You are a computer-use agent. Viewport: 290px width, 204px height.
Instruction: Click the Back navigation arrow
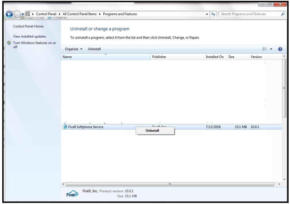pyautogui.click(x=9, y=14)
